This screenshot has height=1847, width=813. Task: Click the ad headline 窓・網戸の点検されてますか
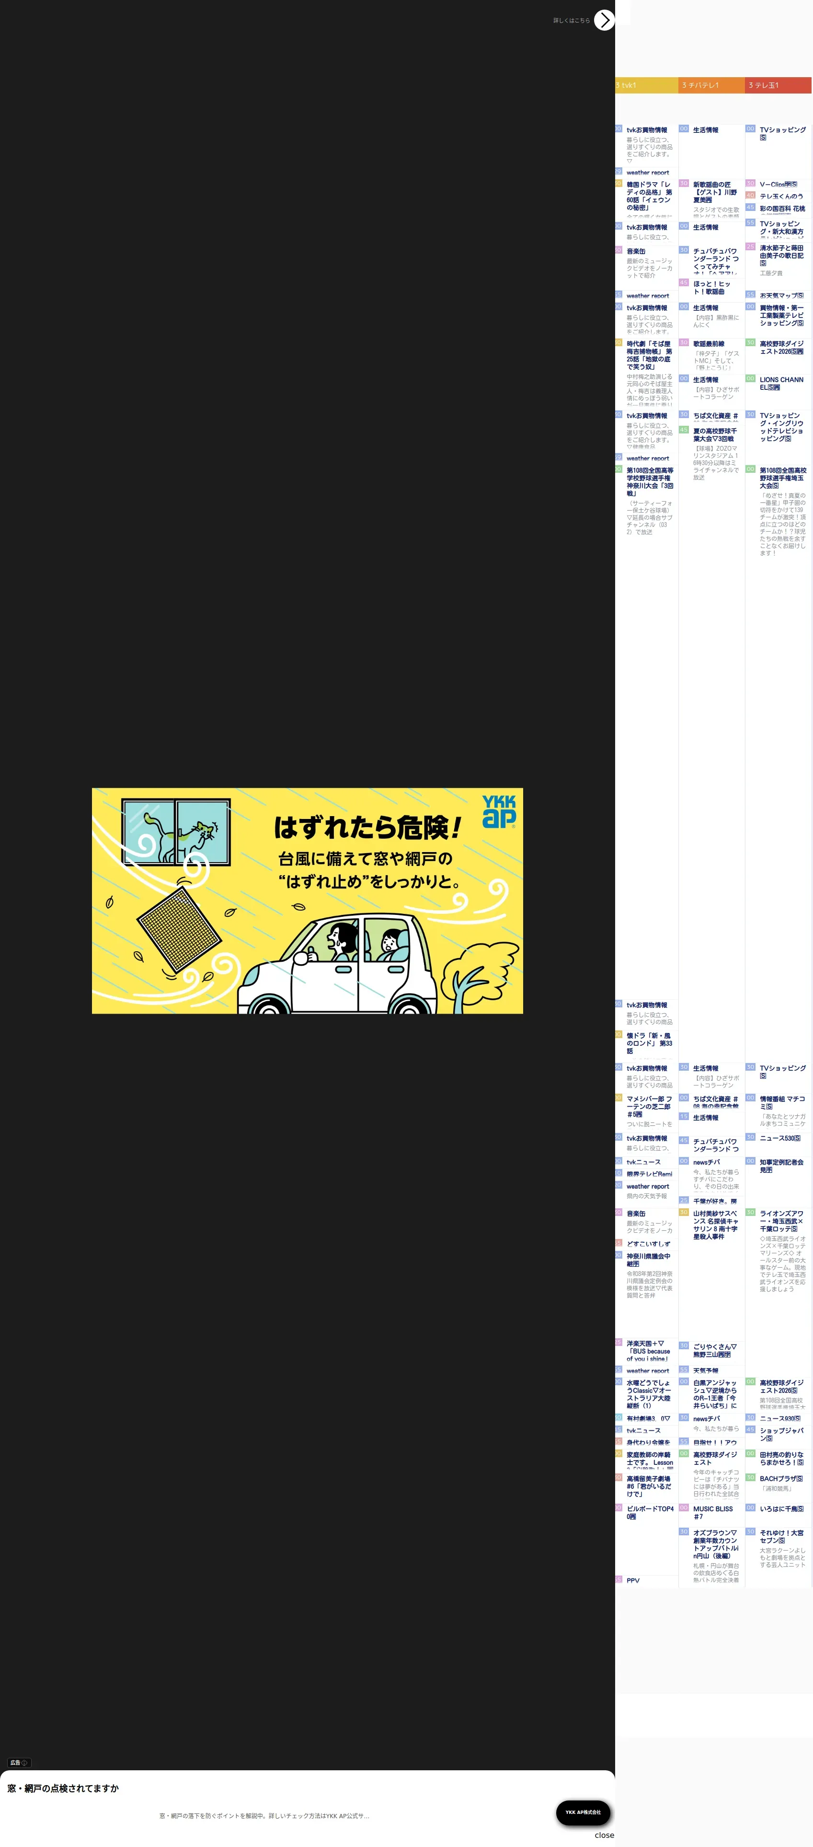[63, 1788]
